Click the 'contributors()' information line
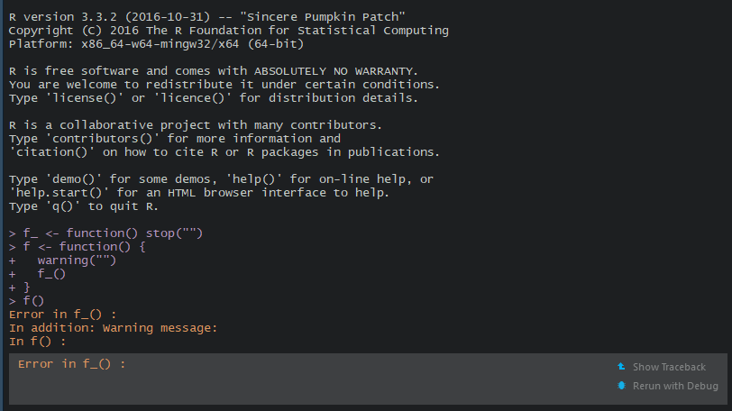The height and width of the screenshot is (411, 732). coord(175,139)
